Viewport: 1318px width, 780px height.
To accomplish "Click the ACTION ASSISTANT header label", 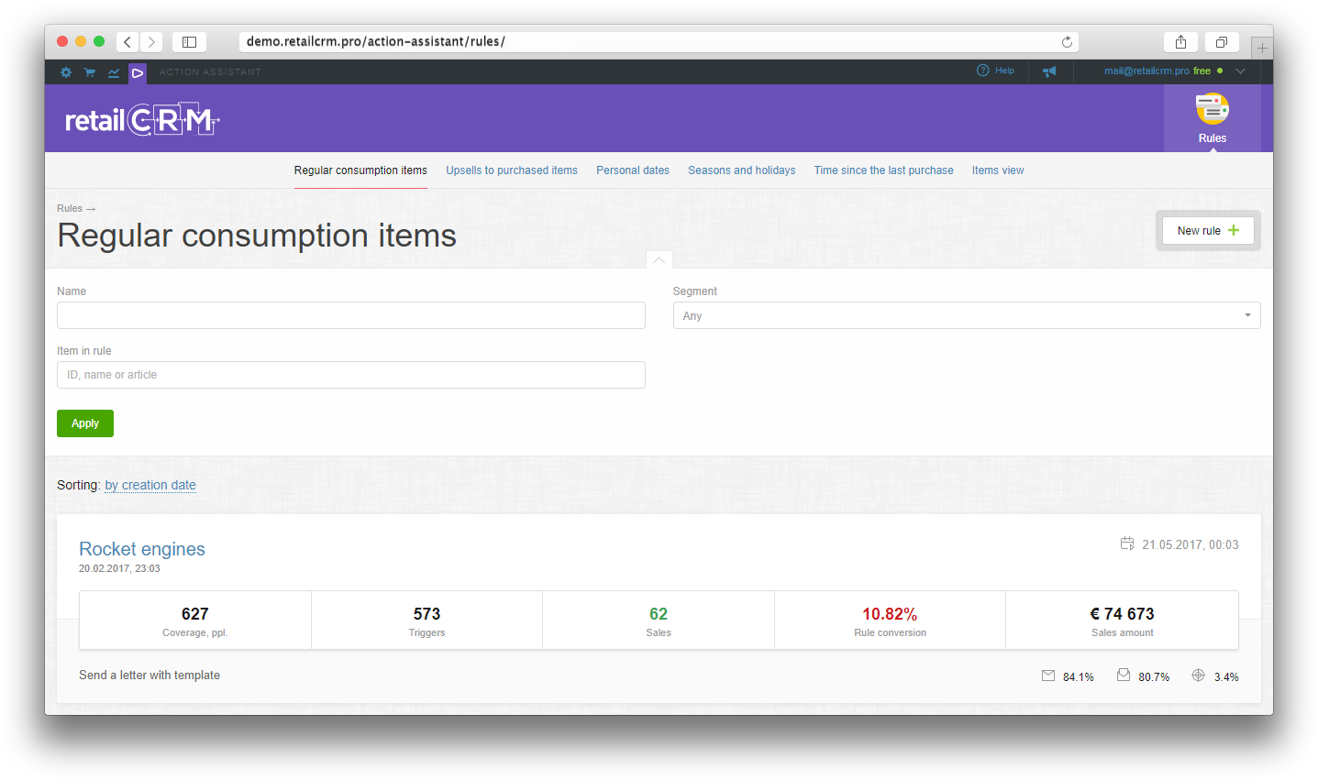I will pyautogui.click(x=210, y=72).
